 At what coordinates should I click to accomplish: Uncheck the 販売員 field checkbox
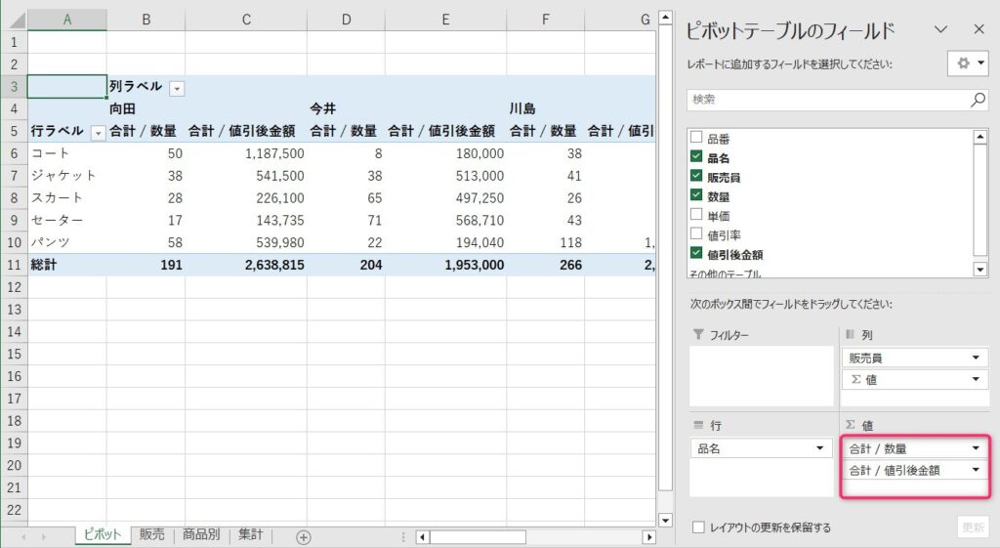(696, 176)
